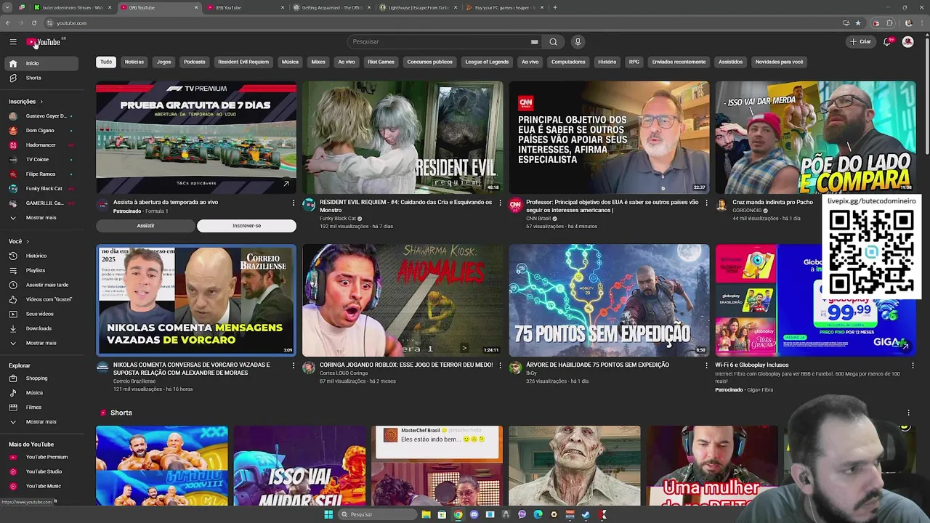Open video title Nikolas Comenta Conversas

point(191,369)
